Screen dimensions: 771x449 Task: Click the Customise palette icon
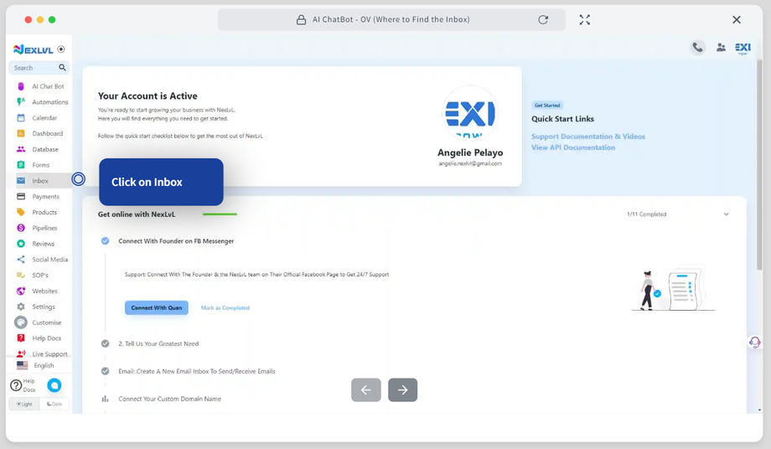21,323
